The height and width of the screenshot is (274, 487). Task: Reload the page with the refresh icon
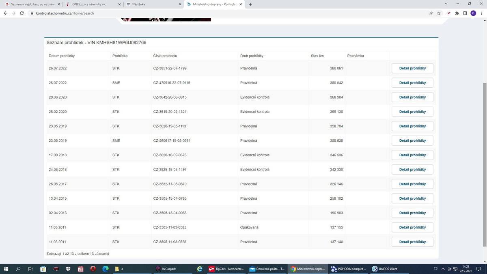tap(22, 13)
